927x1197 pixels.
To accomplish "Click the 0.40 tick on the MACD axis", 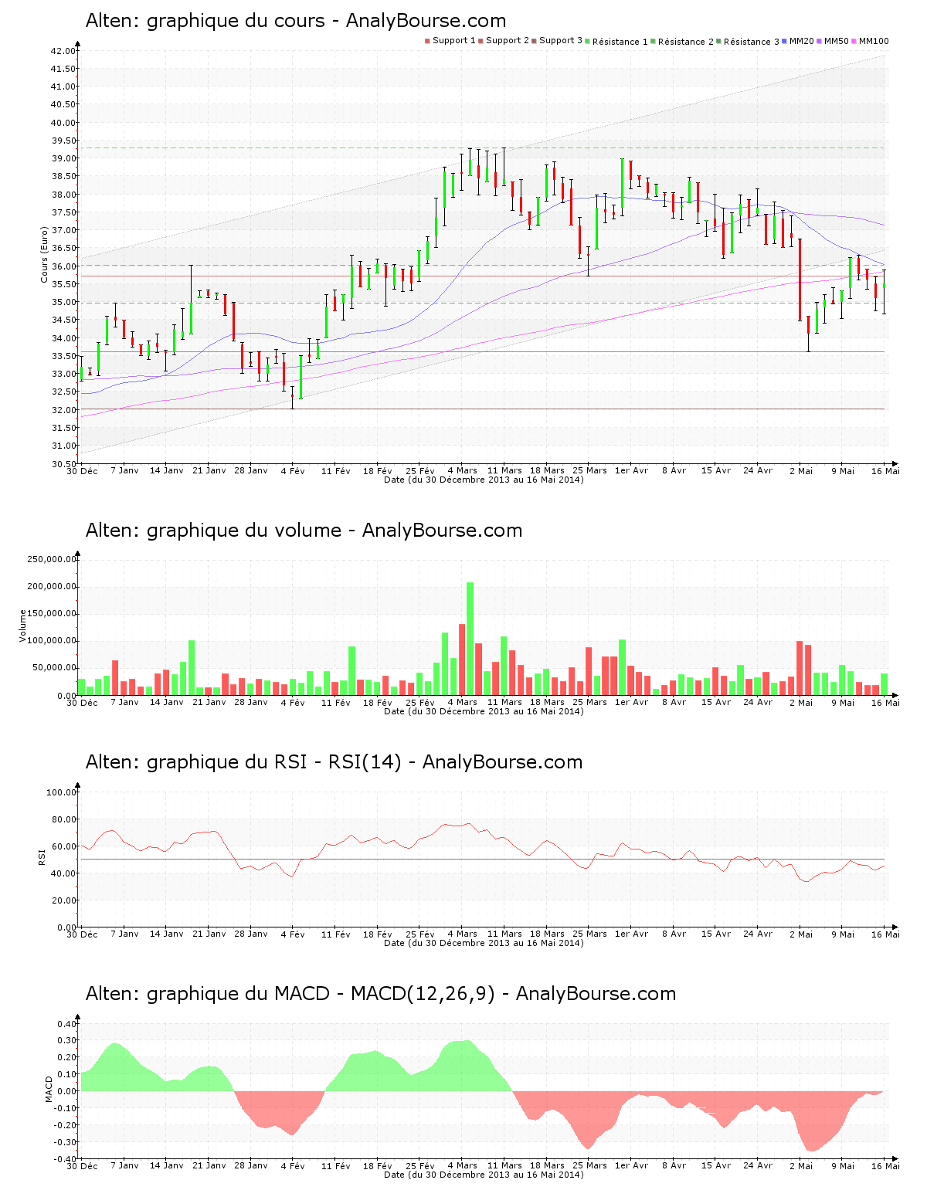I will [x=67, y=1024].
